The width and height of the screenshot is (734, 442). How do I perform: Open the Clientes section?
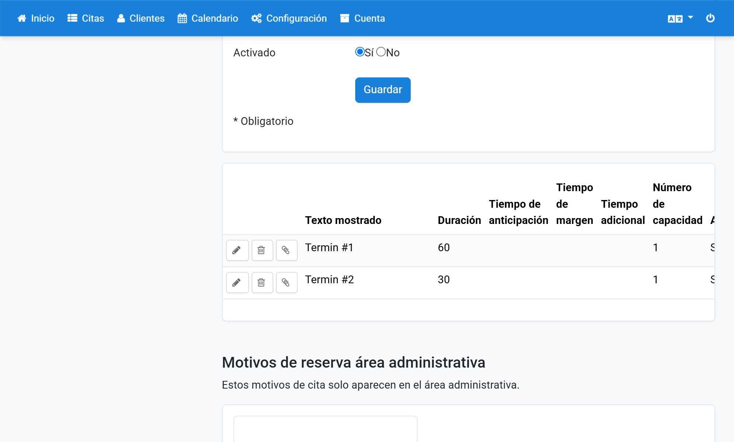click(x=141, y=18)
